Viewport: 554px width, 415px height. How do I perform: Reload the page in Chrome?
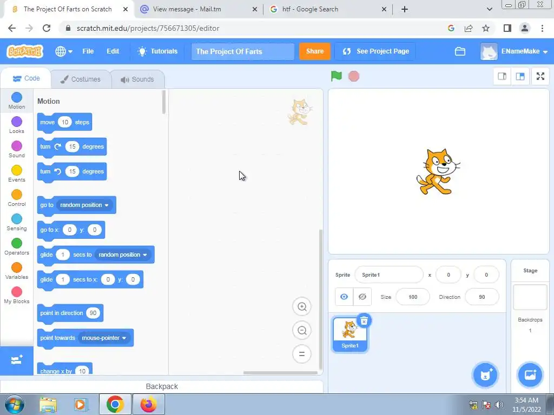[47, 28]
